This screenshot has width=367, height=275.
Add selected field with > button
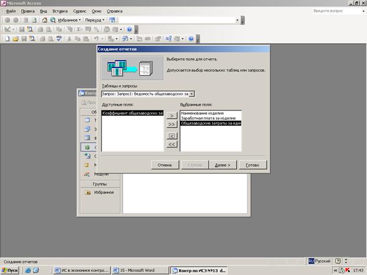tap(172, 116)
